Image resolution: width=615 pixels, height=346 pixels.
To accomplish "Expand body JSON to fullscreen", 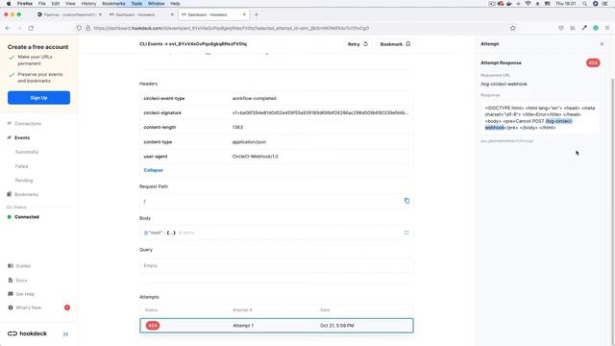I will pos(406,233).
